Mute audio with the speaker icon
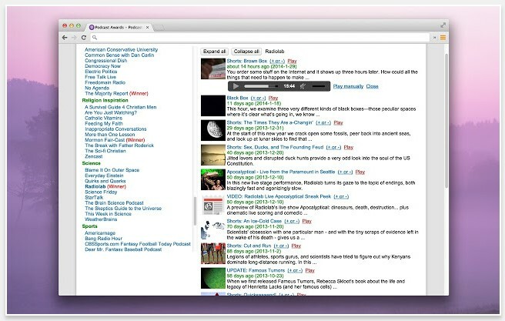Image resolution: width=505 pixels, height=321 pixels. click(x=303, y=86)
